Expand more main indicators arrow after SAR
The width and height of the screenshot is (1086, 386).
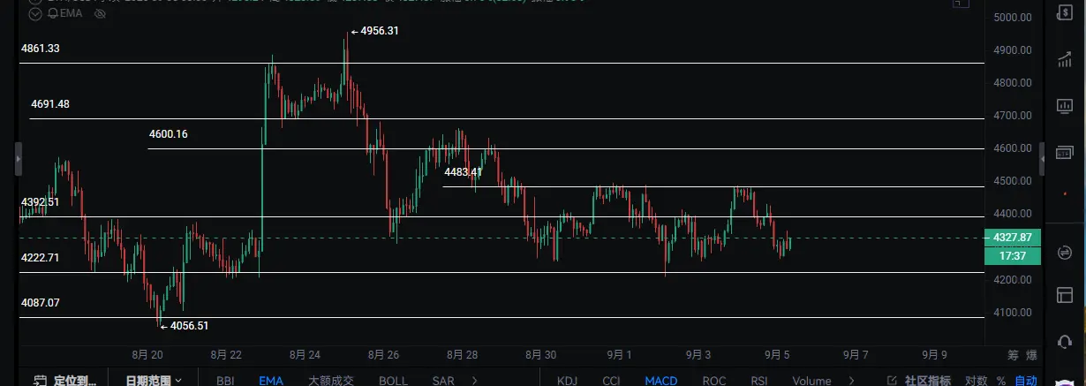point(475,381)
